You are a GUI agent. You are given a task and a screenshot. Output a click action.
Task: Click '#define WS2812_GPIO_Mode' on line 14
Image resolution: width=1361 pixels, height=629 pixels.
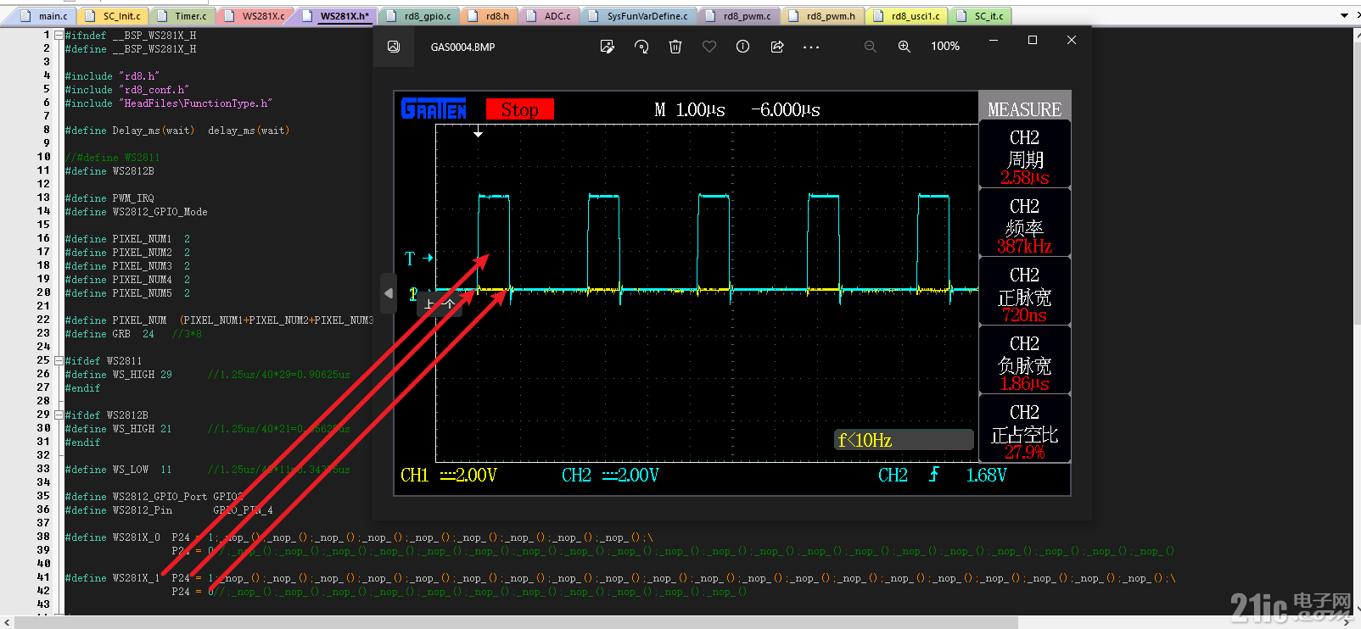click(137, 212)
